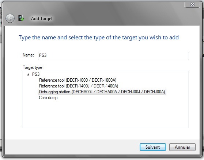Select Debugging station DECHA00J target type
The image size is (204, 160).
(102, 92)
